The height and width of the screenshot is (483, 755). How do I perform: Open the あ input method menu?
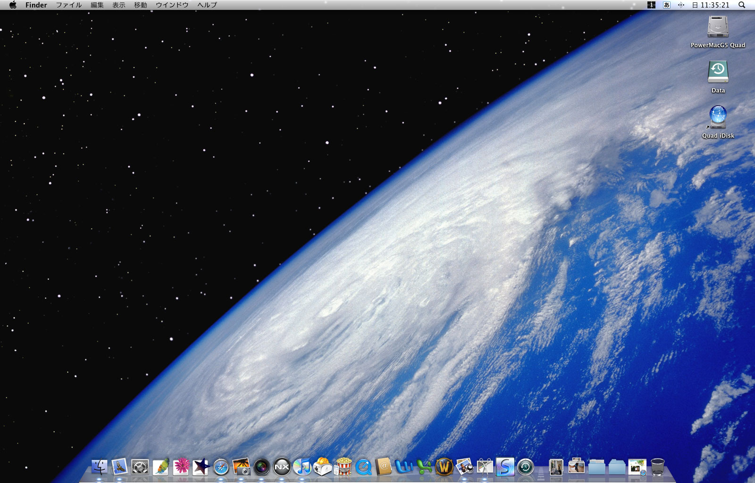pyautogui.click(x=667, y=5)
